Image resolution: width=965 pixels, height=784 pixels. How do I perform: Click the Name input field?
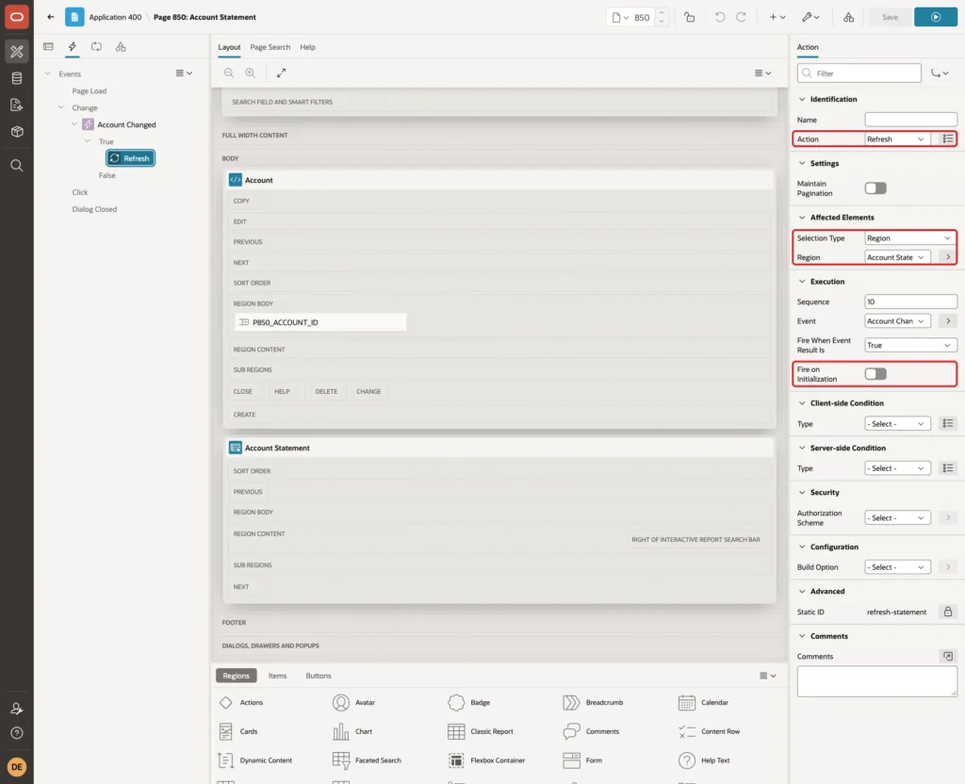click(910, 120)
